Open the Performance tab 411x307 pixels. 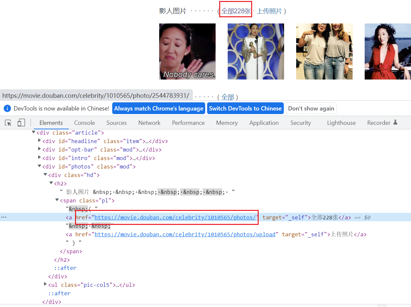[x=188, y=123]
